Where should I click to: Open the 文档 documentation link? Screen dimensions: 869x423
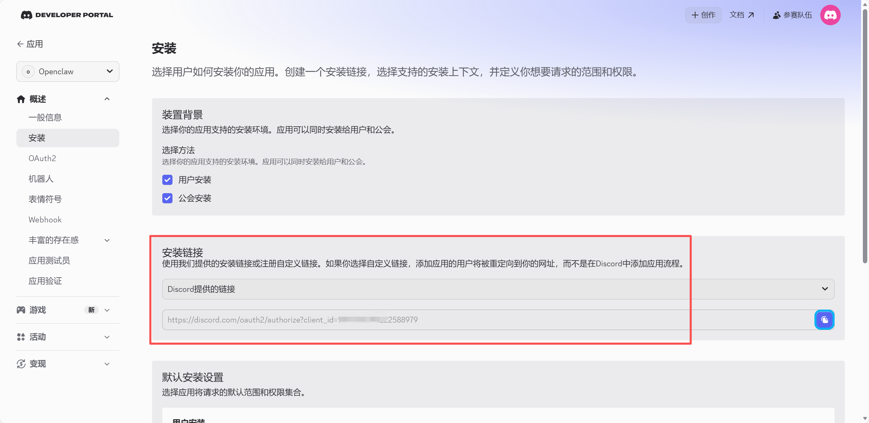[x=741, y=15]
